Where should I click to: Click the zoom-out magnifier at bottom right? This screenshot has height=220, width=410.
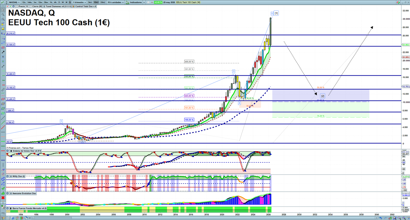tap(399, 218)
